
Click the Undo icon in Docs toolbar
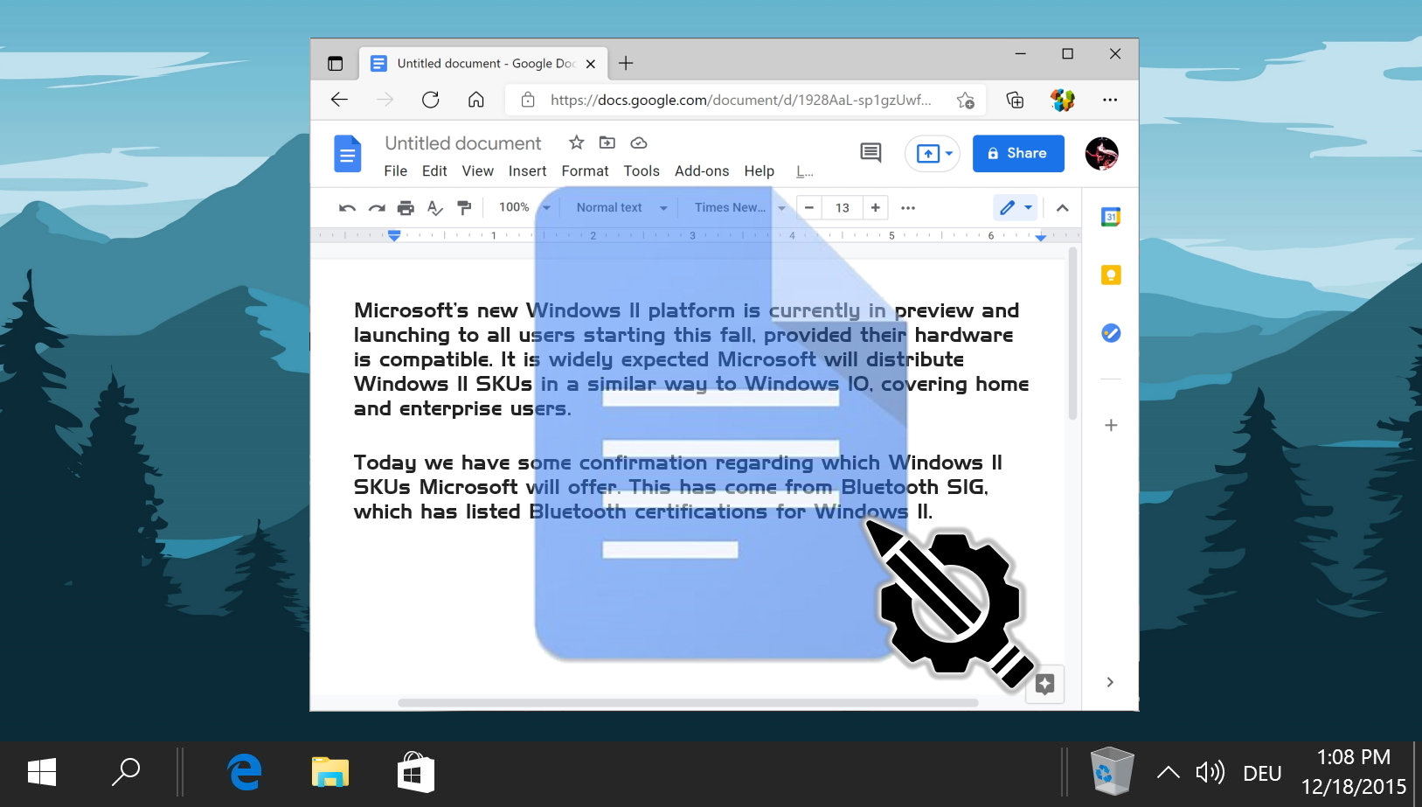click(347, 208)
